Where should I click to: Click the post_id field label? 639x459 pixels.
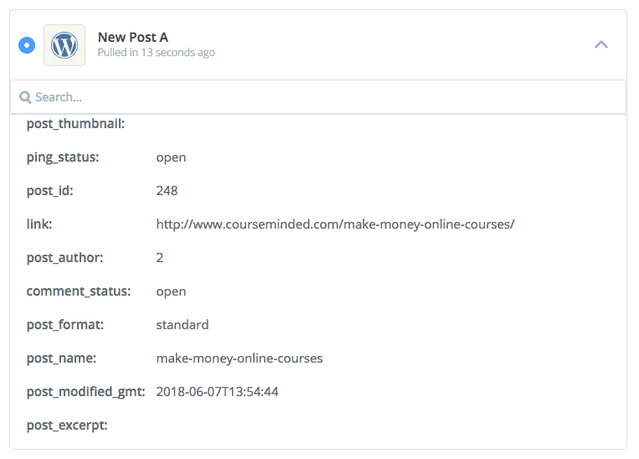coord(49,191)
